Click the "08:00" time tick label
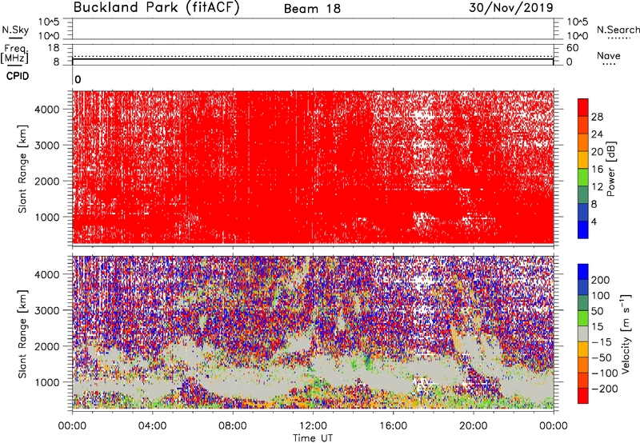Image resolution: width=640 pixels, height=443 pixels. (233, 426)
